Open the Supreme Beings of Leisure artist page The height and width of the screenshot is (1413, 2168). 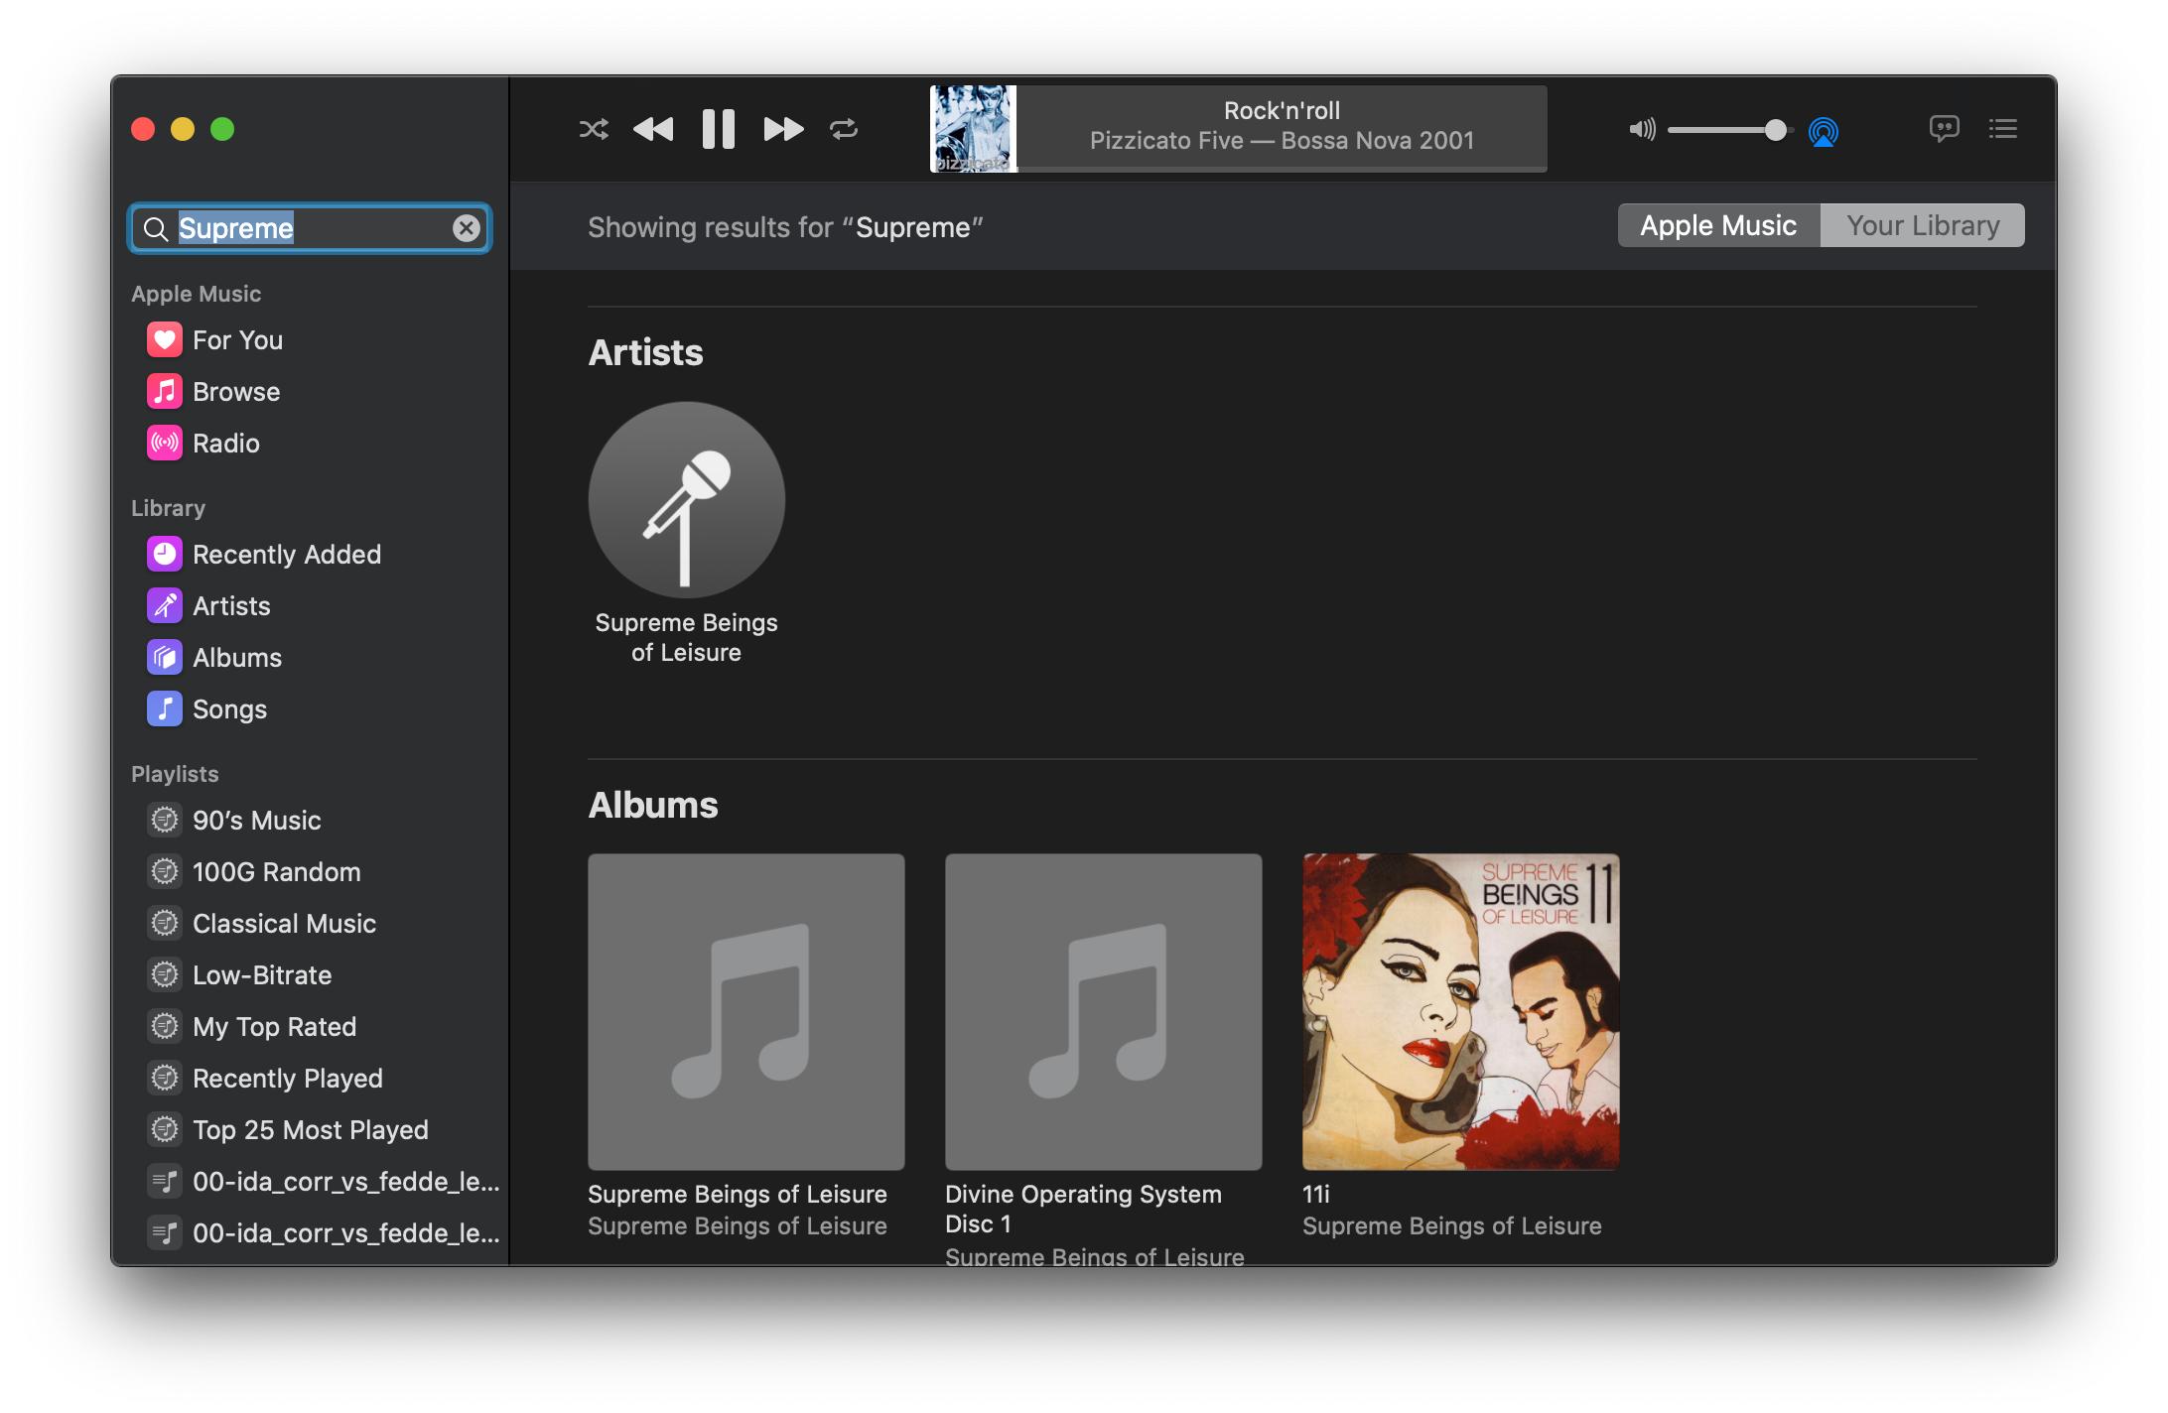point(685,501)
